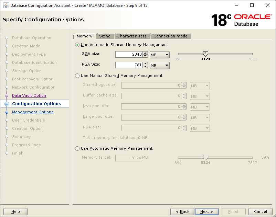This screenshot has width=276, height=217.
Task: Click the Summary step
Action: coord(21,137)
